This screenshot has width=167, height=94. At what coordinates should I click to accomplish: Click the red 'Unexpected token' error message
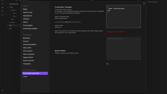point(117,32)
